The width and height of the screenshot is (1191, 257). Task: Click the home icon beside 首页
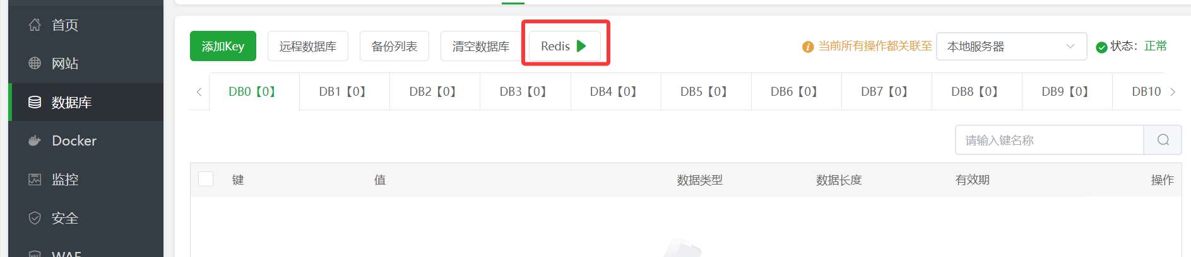coord(35,25)
